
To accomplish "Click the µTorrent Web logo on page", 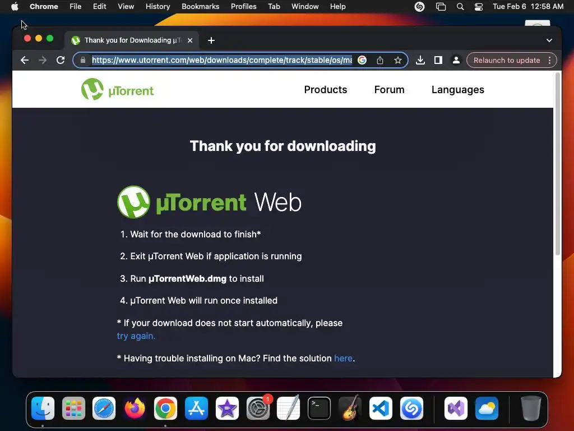I will click(x=209, y=202).
